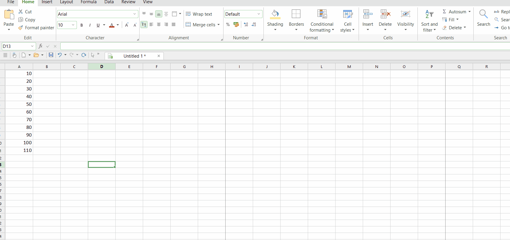The height and width of the screenshot is (240, 510).
Task: Click the Insert cells button
Action: click(368, 20)
